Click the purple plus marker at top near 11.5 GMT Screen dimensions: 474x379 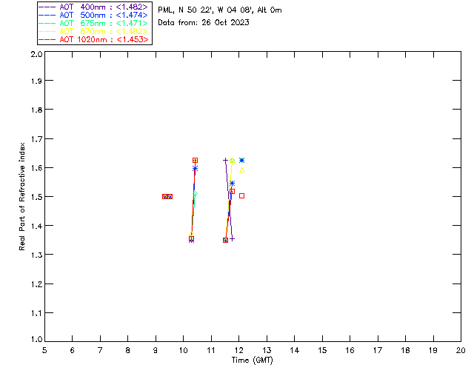[225, 160]
